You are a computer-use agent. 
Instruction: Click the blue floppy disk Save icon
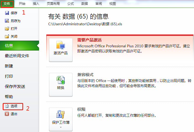[x=7, y=13]
